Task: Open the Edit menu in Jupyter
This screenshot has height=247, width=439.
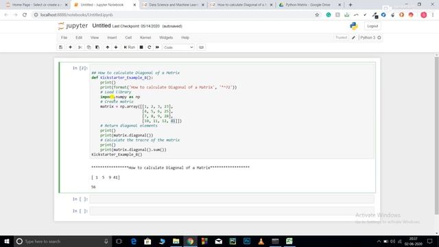Action: 79,38
